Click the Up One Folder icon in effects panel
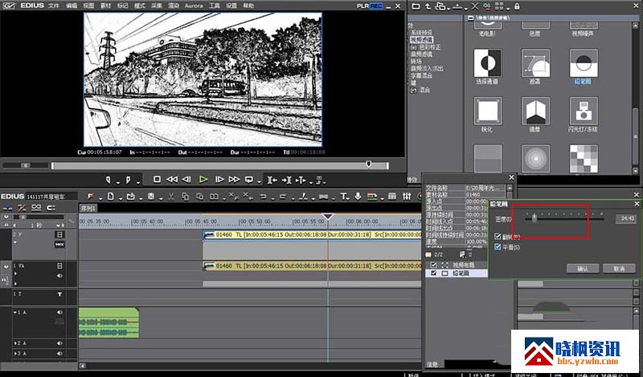This screenshot has width=643, height=377. pos(428,6)
